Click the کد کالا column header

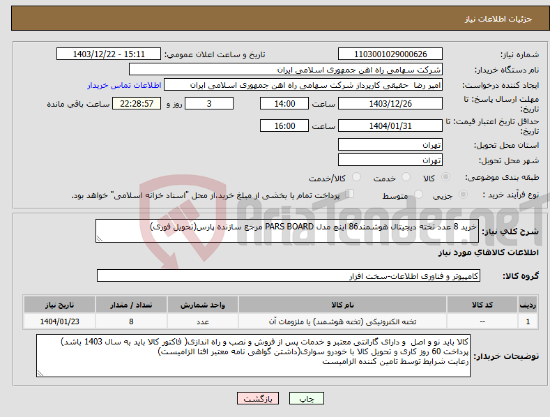click(482, 305)
